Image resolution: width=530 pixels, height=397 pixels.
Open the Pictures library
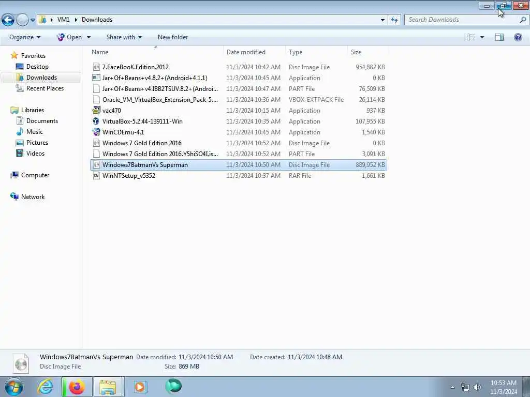pyautogui.click(x=37, y=143)
